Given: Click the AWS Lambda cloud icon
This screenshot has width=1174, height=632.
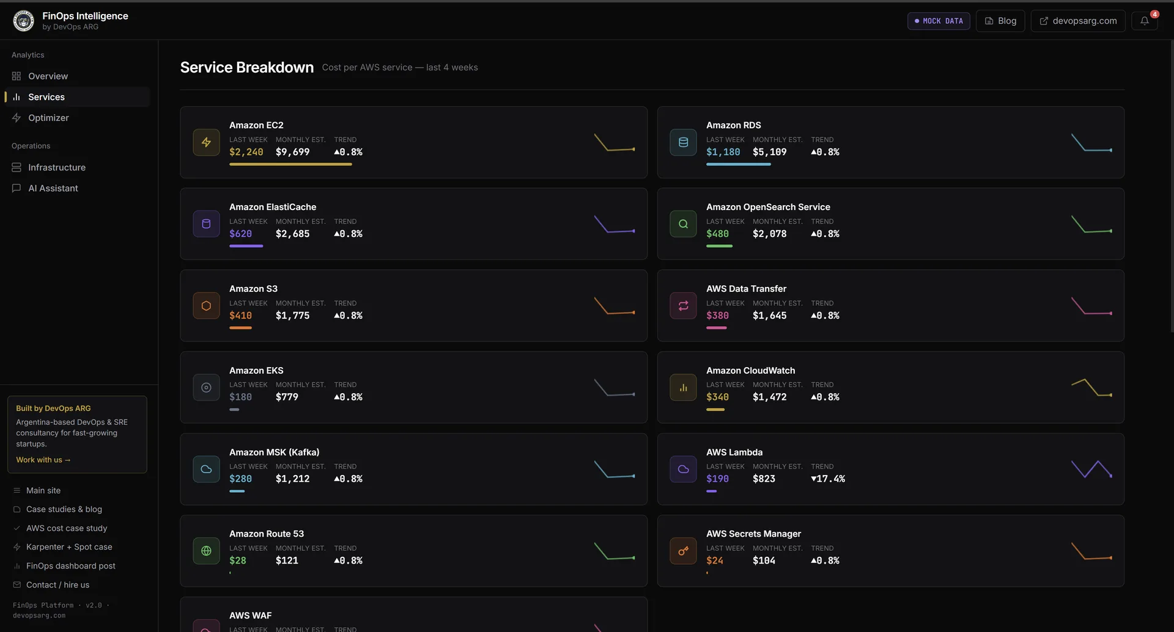Looking at the screenshot, I should click(683, 470).
